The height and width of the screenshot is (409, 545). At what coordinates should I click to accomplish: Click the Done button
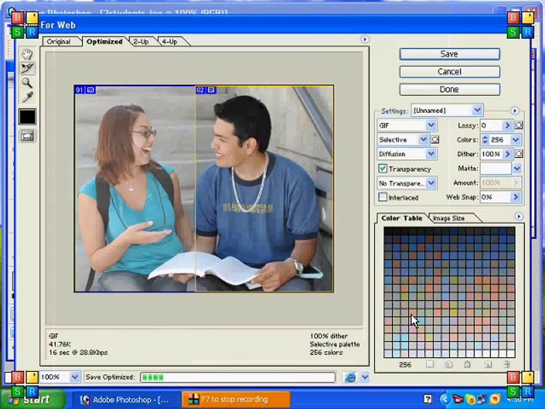coord(450,89)
